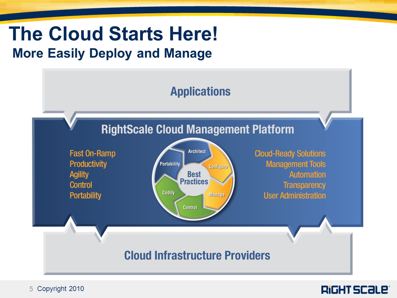Click the Management Tools text

tap(296, 164)
